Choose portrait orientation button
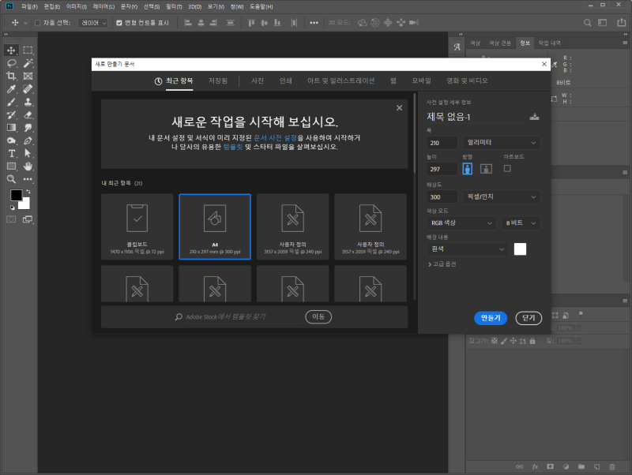Viewport: 632px width, 475px height. pos(468,169)
